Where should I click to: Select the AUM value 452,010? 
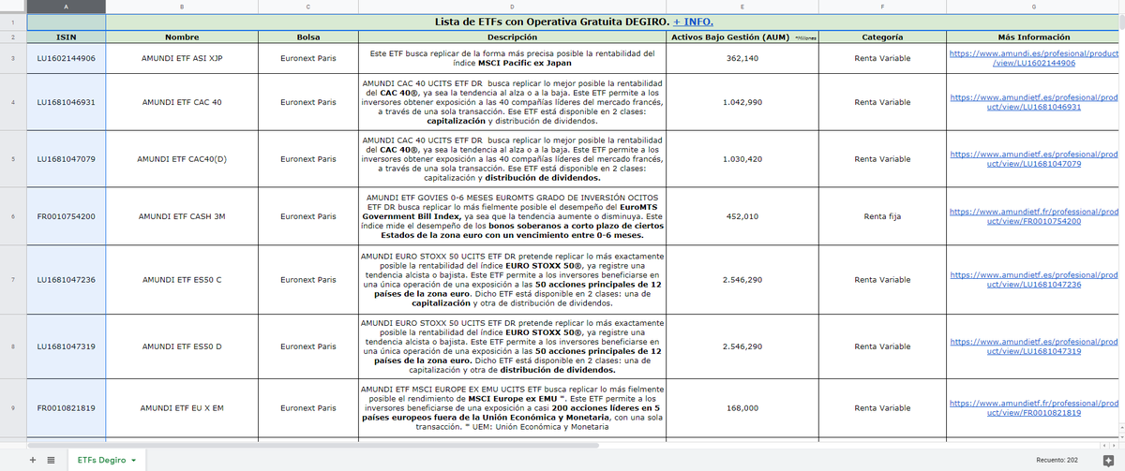click(742, 216)
